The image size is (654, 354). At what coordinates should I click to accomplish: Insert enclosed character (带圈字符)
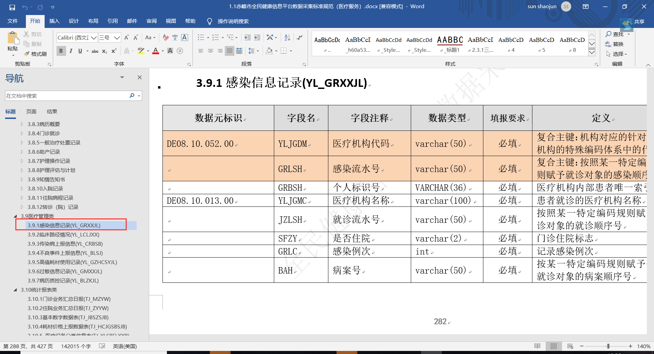pyautogui.click(x=180, y=51)
